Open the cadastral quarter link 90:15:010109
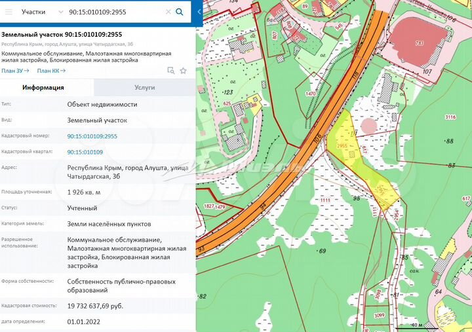 click(x=85, y=152)
